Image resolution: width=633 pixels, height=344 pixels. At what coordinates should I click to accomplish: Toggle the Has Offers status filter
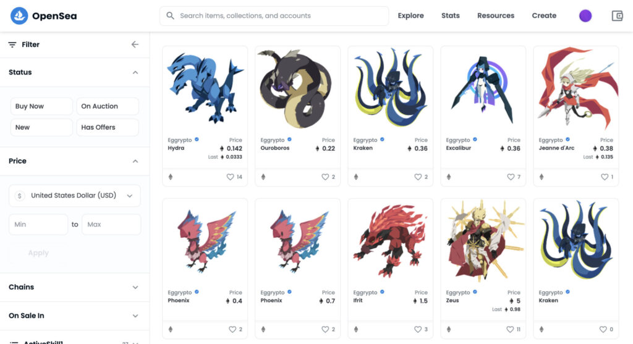pyautogui.click(x=108, y=127)
